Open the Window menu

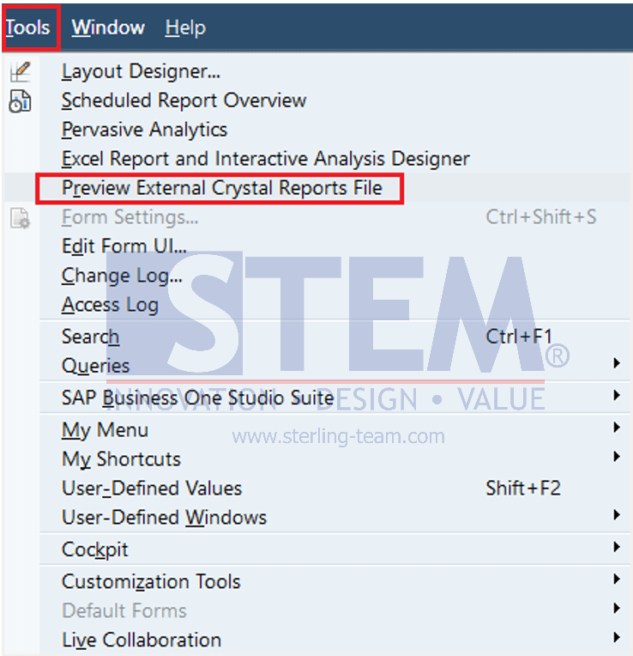coord(108,27)
